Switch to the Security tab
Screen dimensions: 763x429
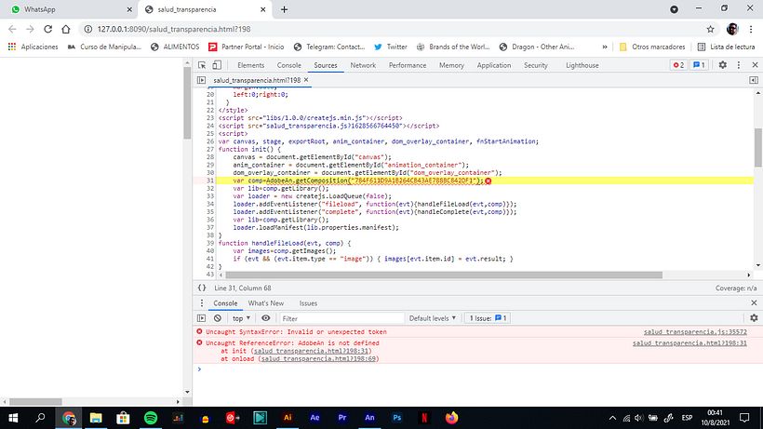(x=536, y=65)
